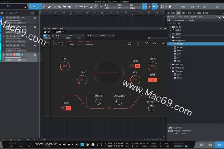Toggle the Autoscroll arrow button
Image resolution: width=224 pixels, height=149 pixels.
tap(154, 7)
